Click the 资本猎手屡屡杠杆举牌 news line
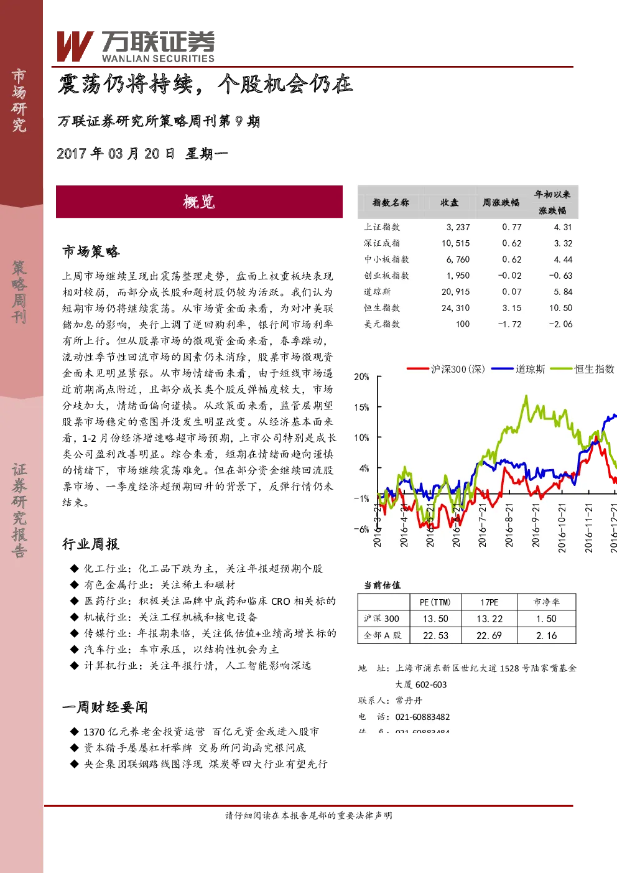 coord(188,748)
